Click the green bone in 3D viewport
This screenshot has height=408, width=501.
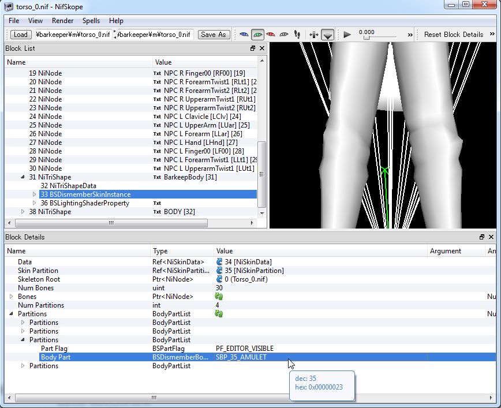[386, 198]
